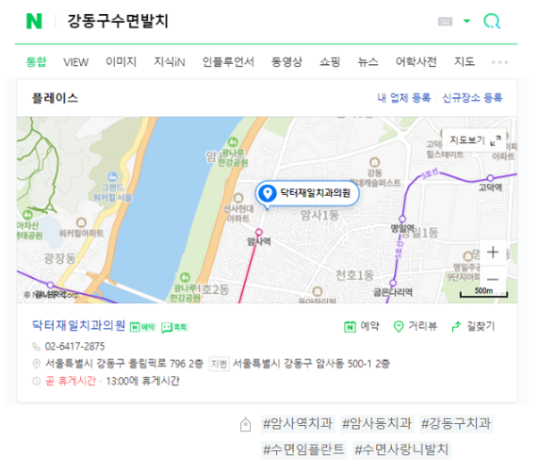Screen dimensions: 539x473
Task: Click the 곧 휴게시간 hours status
Action: (x=71, y=381)
